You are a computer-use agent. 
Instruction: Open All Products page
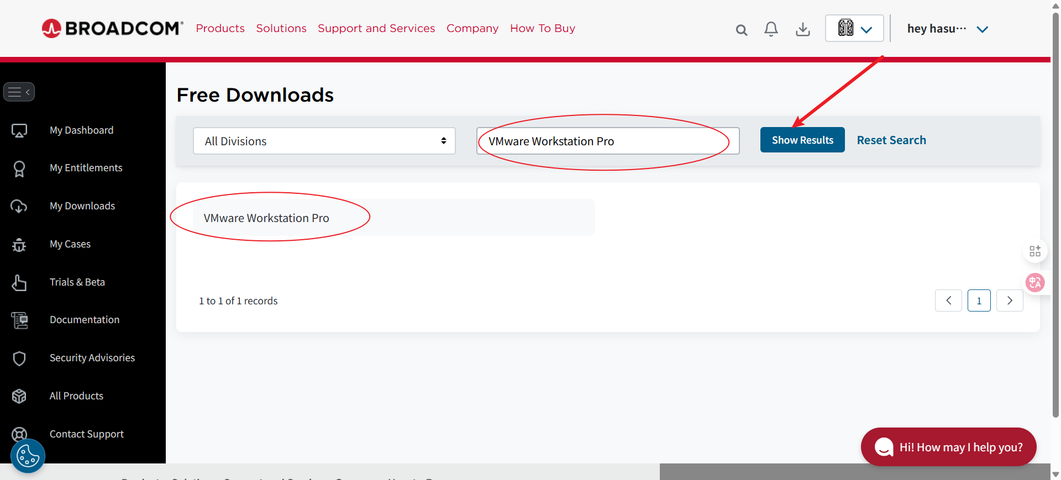coord(76,396)
